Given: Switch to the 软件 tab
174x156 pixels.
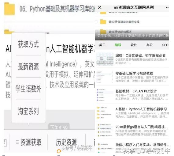Looking at the screenshot, I should pyautogui.click(x=134, y=45).
